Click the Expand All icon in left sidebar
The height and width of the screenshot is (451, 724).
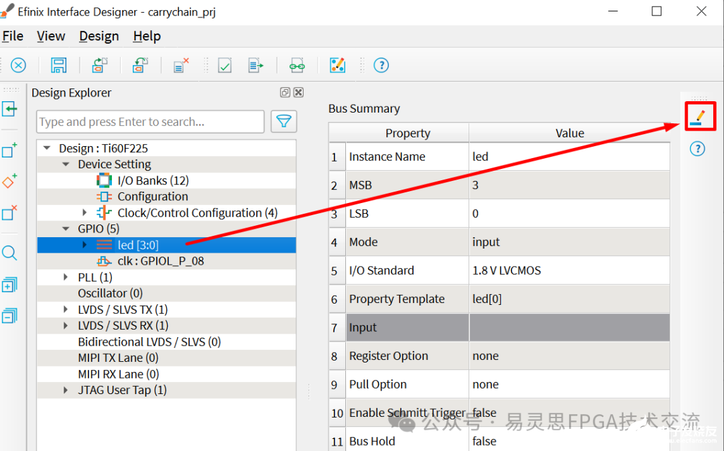(x=9, y=285)
